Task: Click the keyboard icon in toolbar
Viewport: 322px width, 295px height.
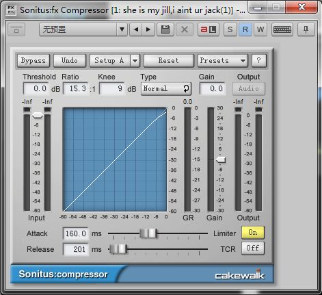Action: 282,29
